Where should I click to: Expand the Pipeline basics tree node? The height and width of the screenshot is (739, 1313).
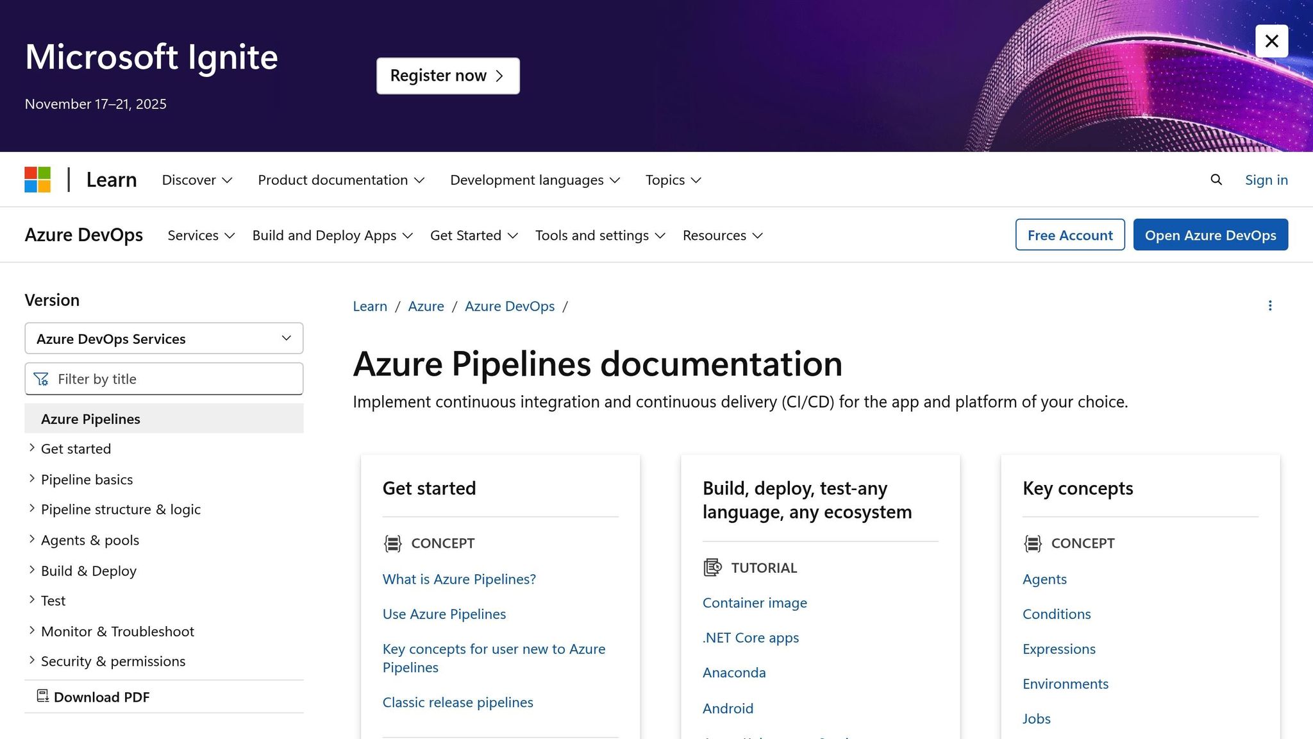(x=31, y=479)
